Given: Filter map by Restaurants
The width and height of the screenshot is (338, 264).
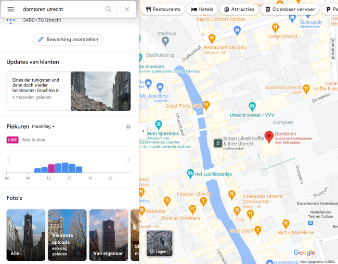Looking at the screenshot, I should click(163, 9).
